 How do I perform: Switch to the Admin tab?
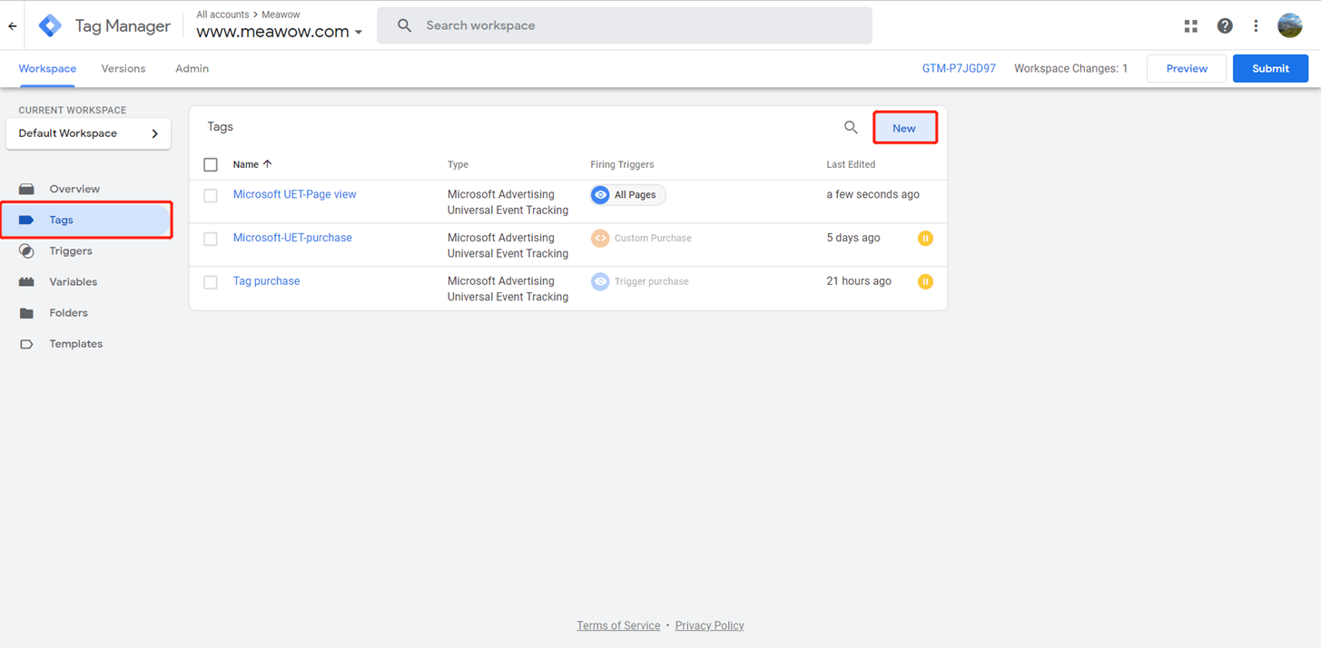pyautogui.click(x=192, y=69)
